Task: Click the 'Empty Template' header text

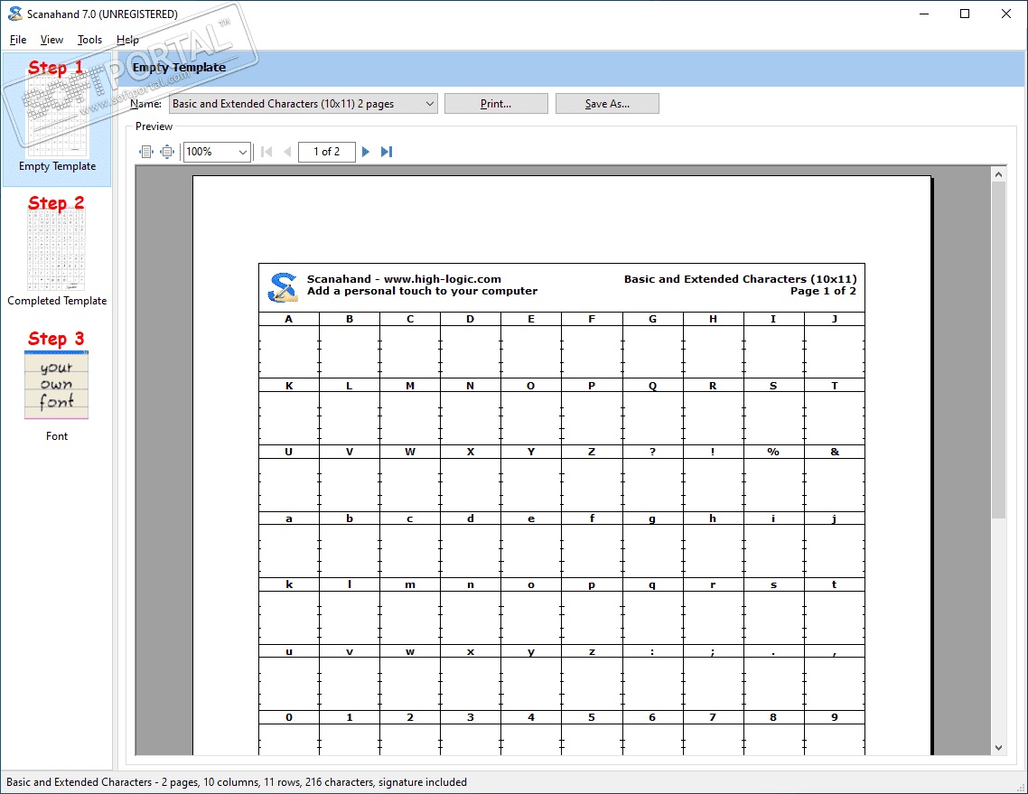Action: (179, 67)
